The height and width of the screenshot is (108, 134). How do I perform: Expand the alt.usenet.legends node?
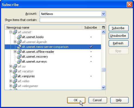pos(15,42)
